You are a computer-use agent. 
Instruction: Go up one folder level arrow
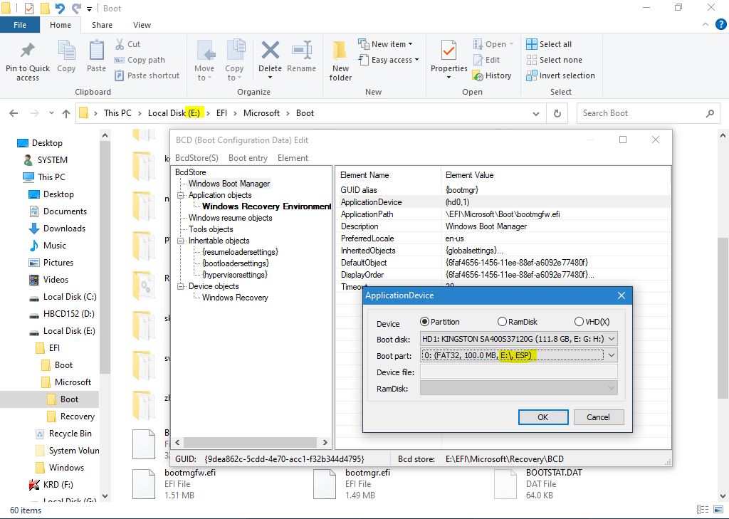[66, 113]
